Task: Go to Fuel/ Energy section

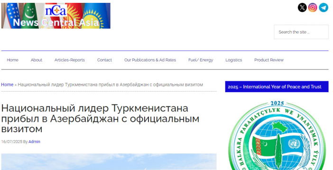Action: tap(201, 60)
